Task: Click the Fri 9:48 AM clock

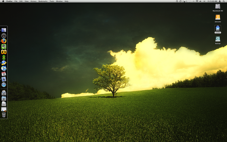Action: pyautogui.click(x=212, y=1)
